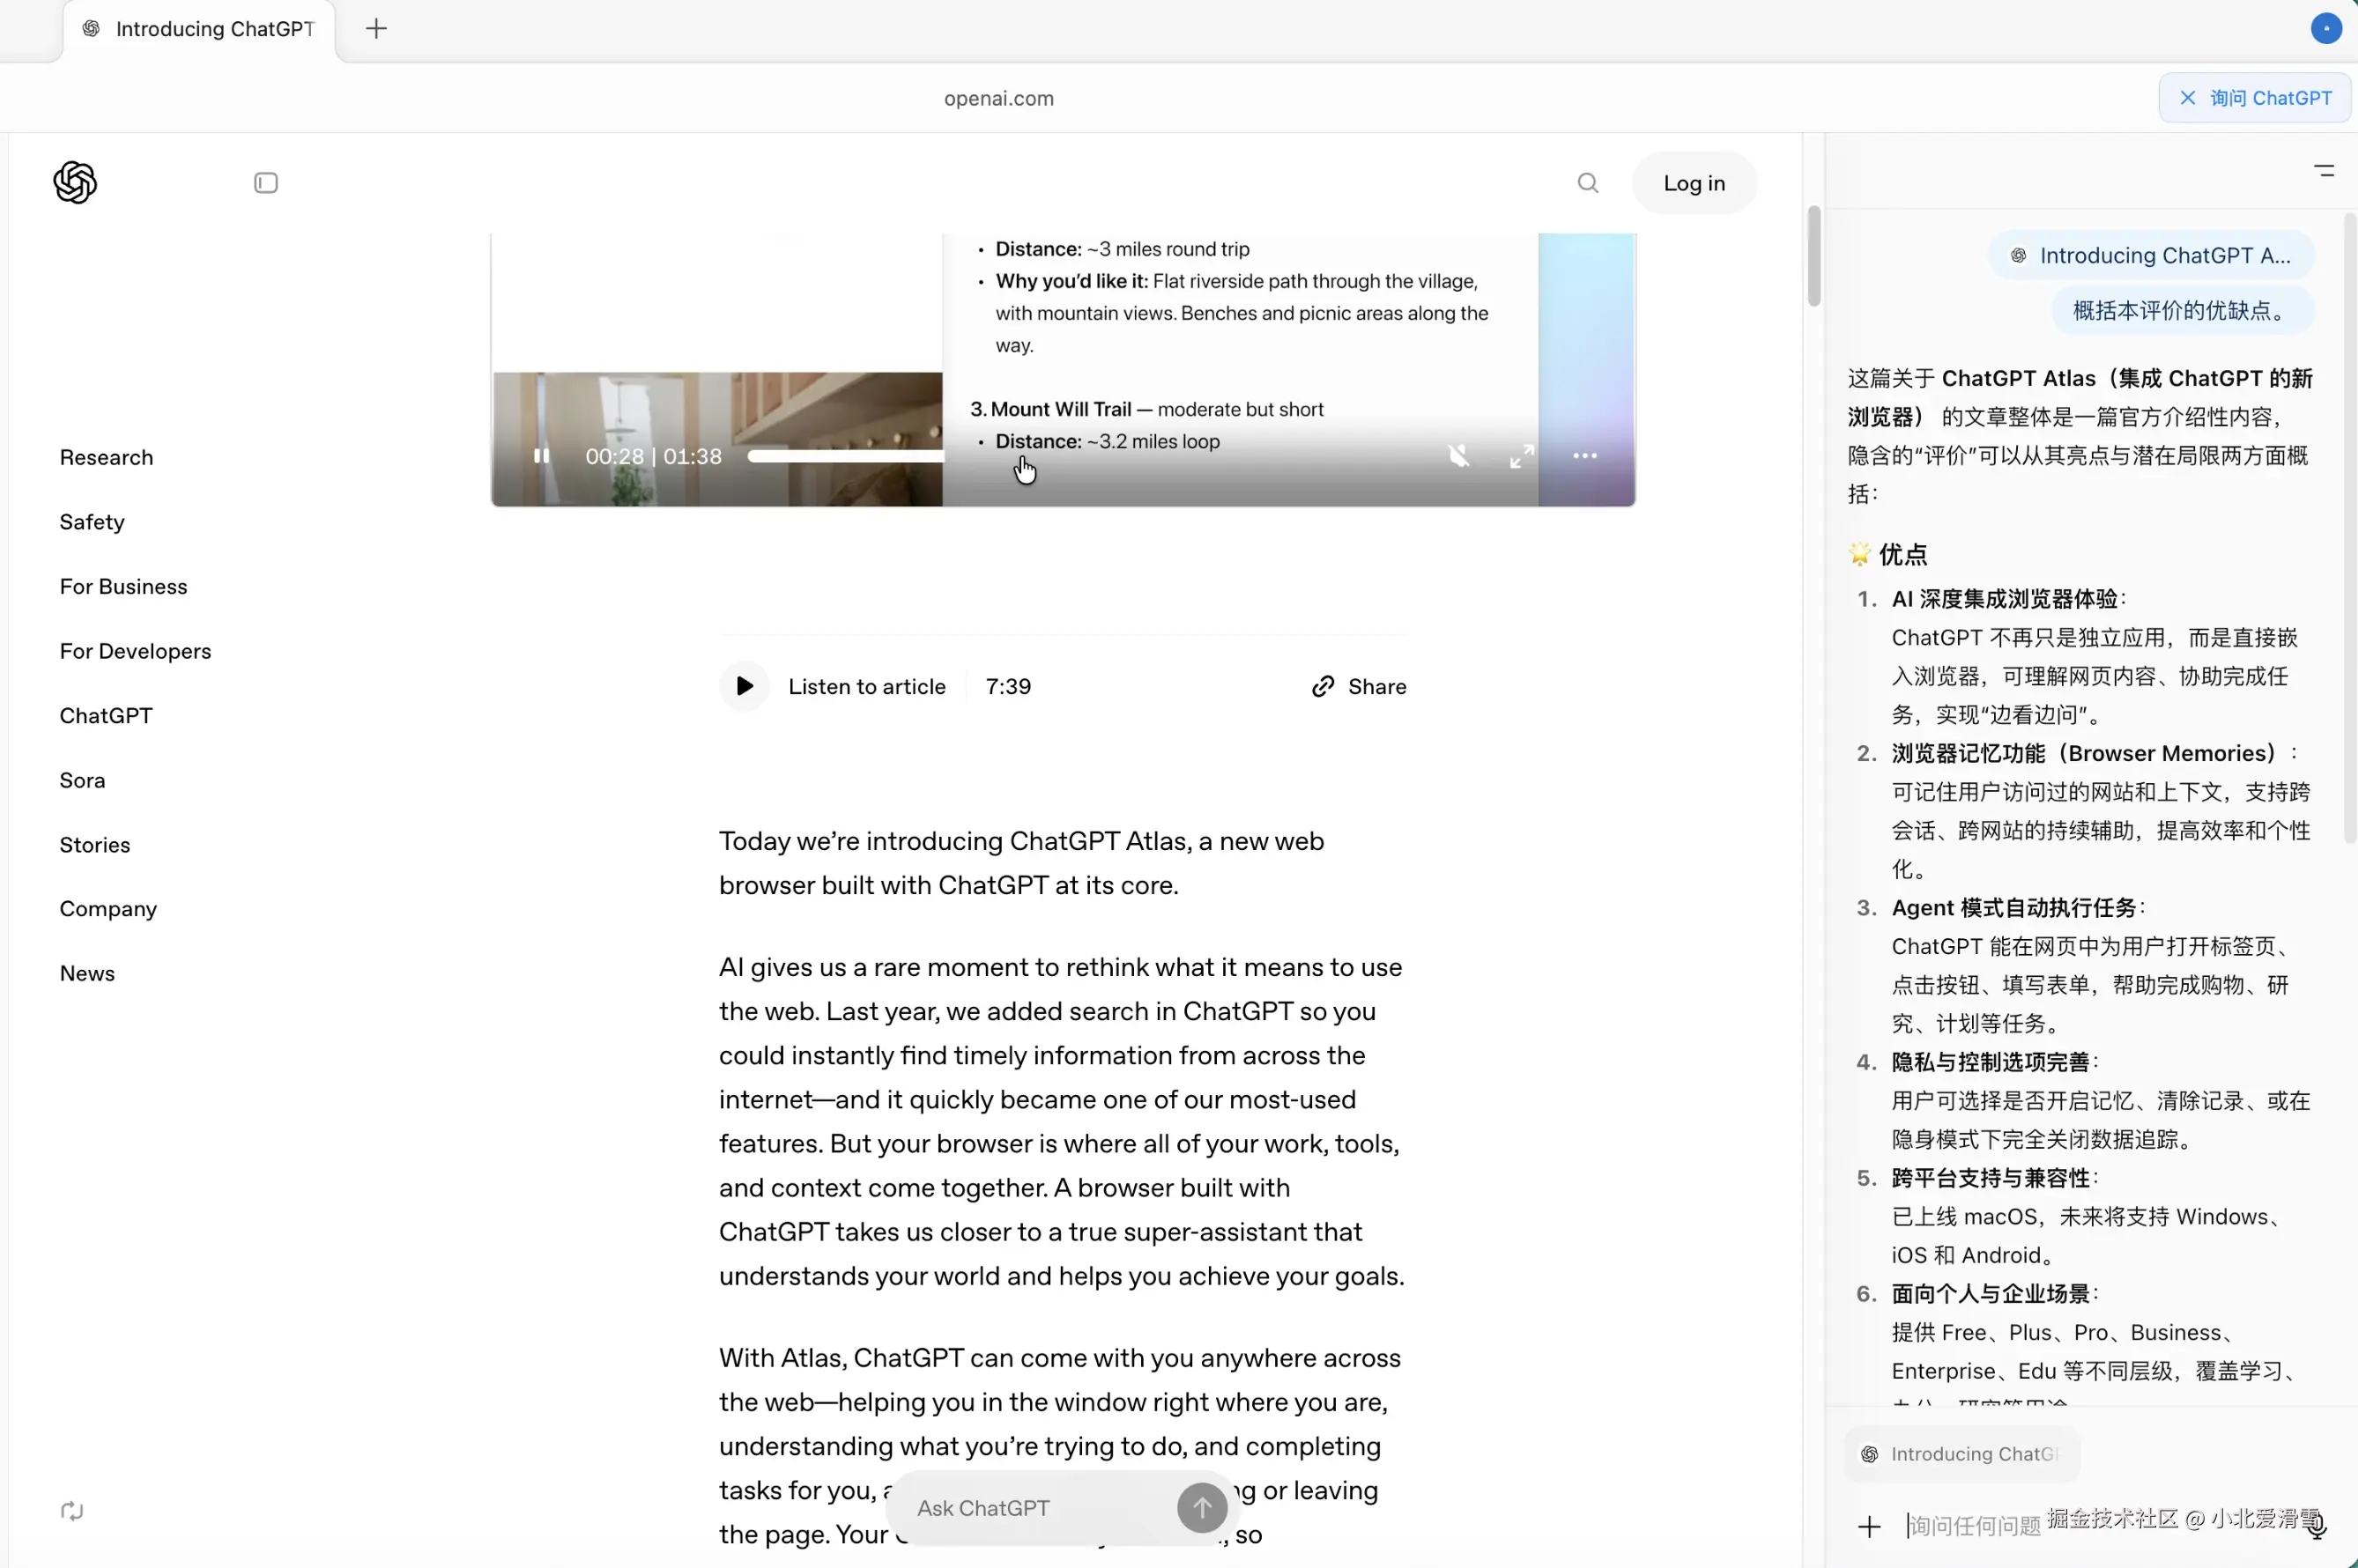This screenshot has height=1568, width=2358.
Task: Enter video fullscreen mode
Action: point(1521,456)
